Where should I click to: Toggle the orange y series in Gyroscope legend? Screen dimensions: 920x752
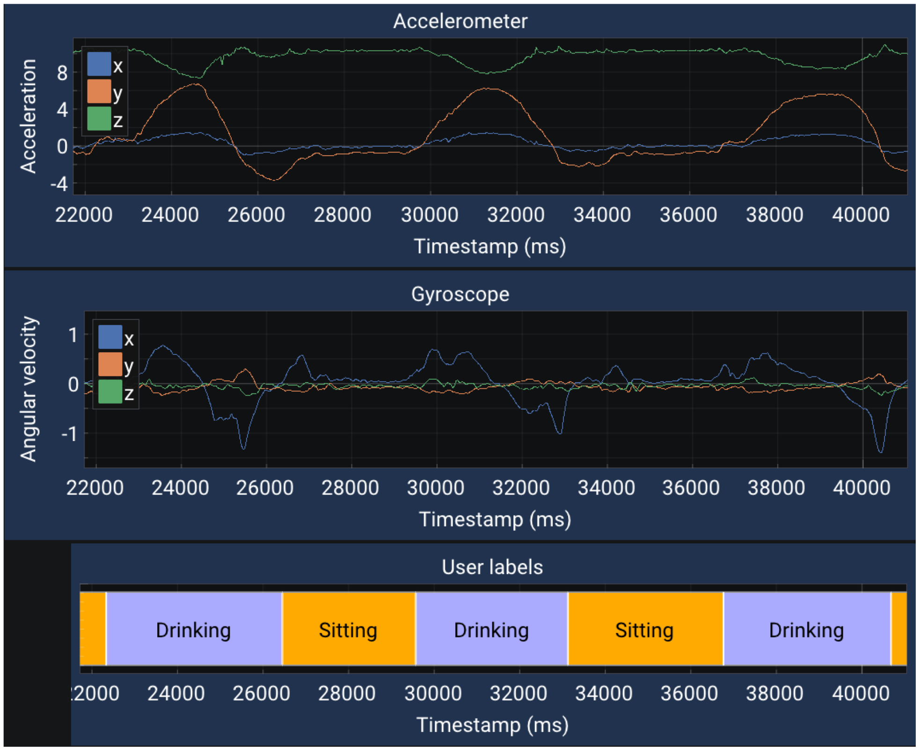click(x=110, y=365)
